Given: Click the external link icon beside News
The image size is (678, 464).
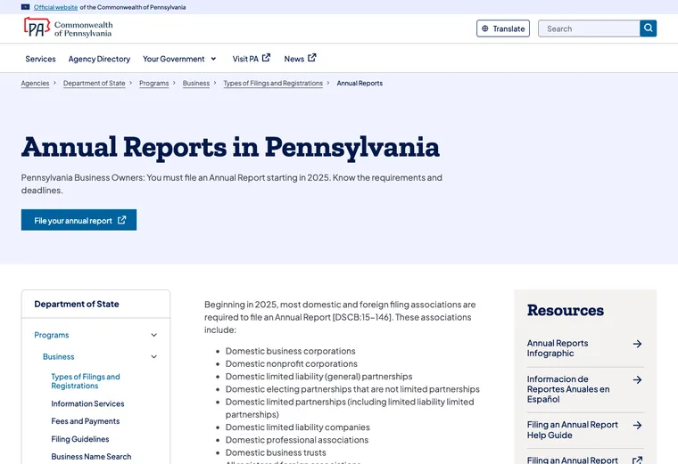Looking at the screenshot, I should tap(311, 58).
